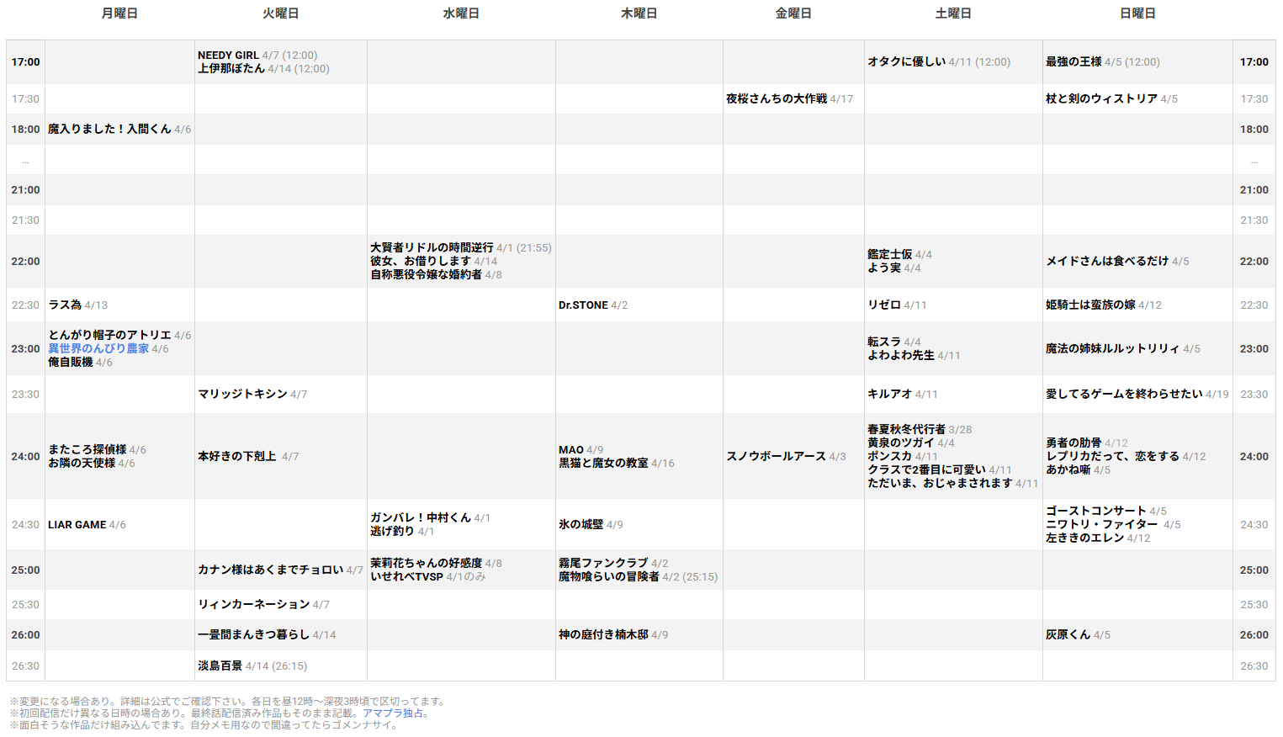This screenshot has height=737, width=1283.
Task: Open the アマプラ独占 link in footnote
Action: pos(393,713)
